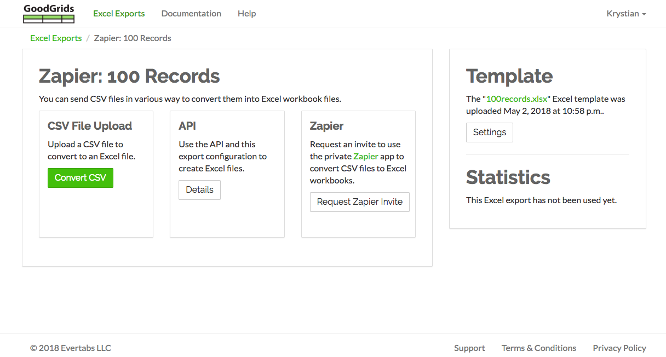Screen dimensions: 666x357
Task: Go to the Documentation menu item
Action: 191,14
